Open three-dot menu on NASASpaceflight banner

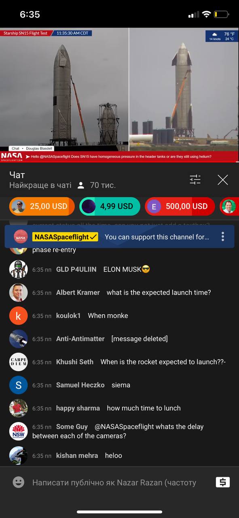(222, 237)
